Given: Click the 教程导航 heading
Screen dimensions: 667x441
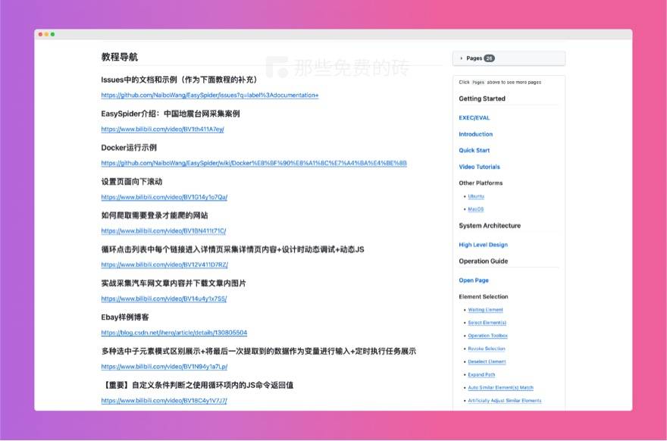Looking at the screenshot, I should pos(120,57).
